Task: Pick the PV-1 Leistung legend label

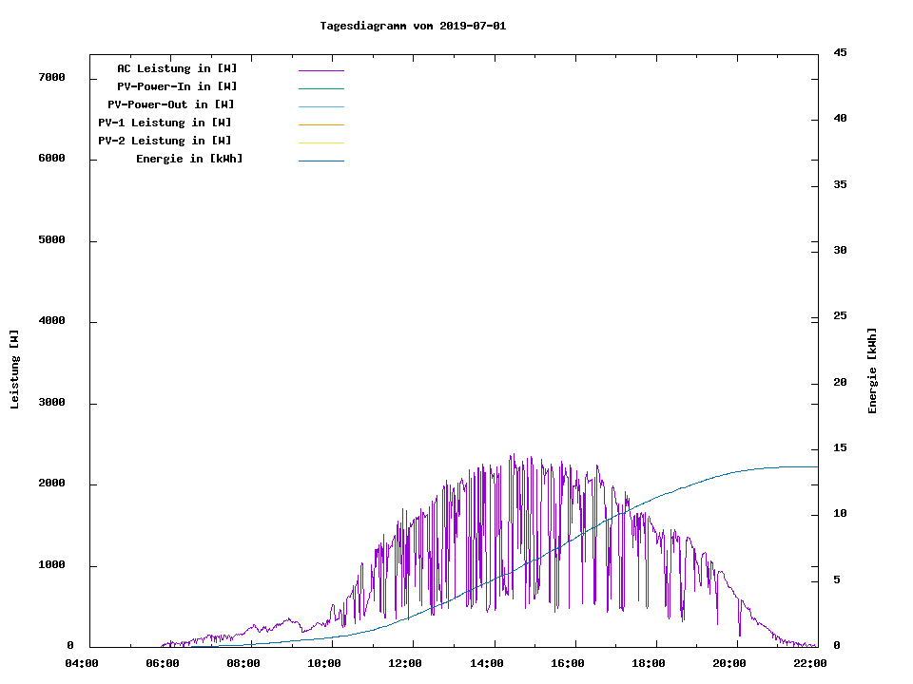Action: [x=165, y=123]
